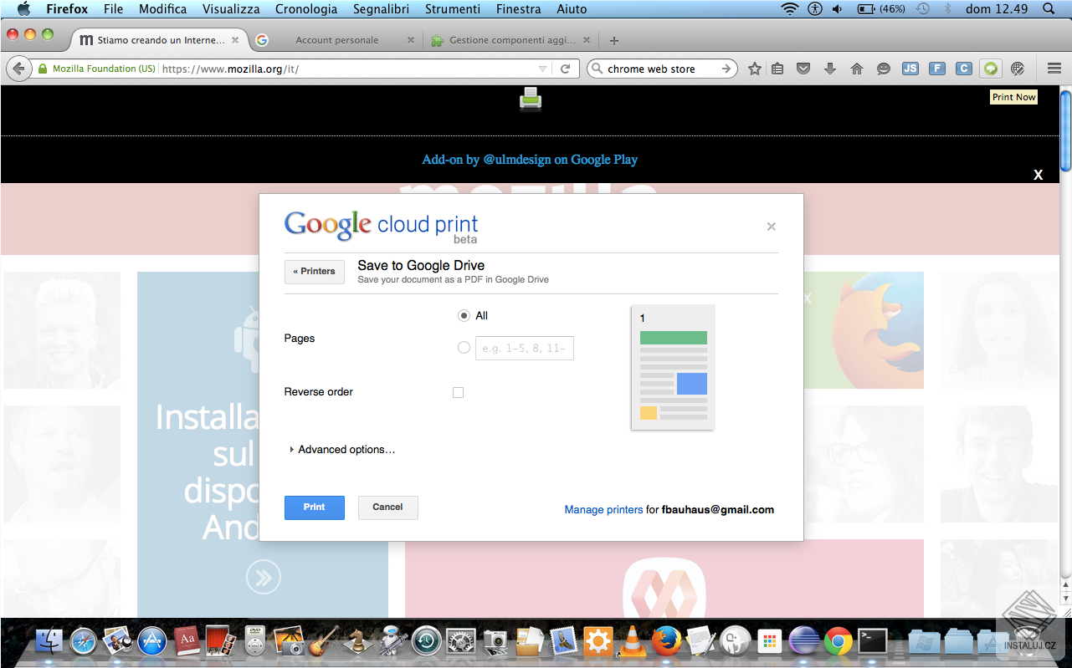Select the All pages radio button
The height and width of the screenshot is (668, 1072).
pyautogui.click(x=464, y=315)
